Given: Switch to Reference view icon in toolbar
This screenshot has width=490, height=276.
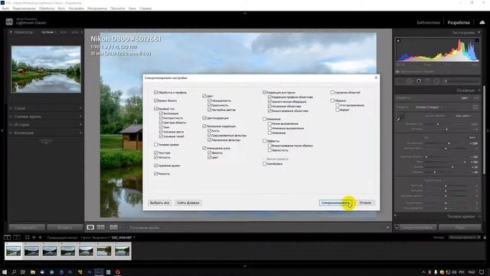Looking at the screenshot, I should point(100,228).
